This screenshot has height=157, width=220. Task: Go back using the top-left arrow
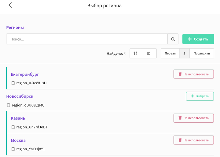coord(10,5)
